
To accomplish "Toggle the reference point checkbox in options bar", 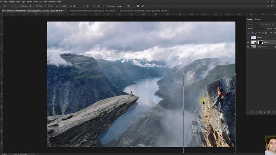I will point(12,6).
